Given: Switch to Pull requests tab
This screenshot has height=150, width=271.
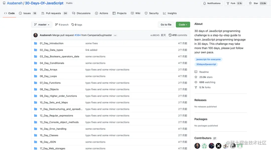Looking at the screenshot, I should coord(54,13).
